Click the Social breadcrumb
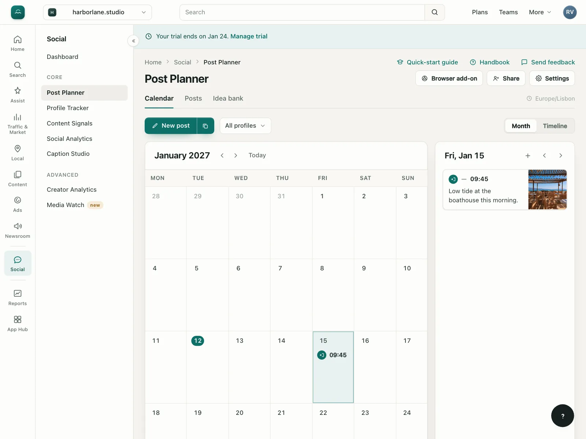Viewport: 586px width, 439px height. tap(182, 62)
